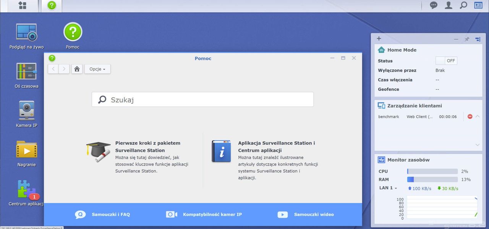Open Kompatybilność kamer IP

pyautogui.click(x=204, y=214)
